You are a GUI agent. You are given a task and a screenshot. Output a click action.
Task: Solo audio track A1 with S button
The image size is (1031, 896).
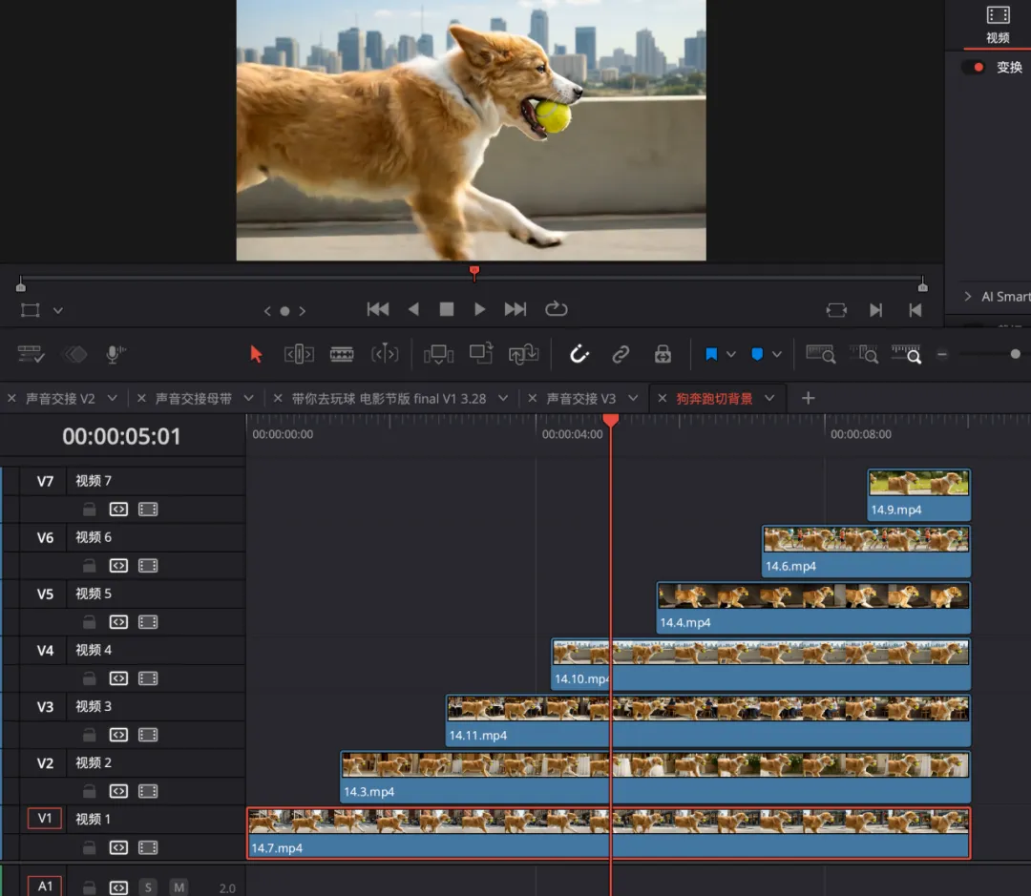(x=148, y=887)
